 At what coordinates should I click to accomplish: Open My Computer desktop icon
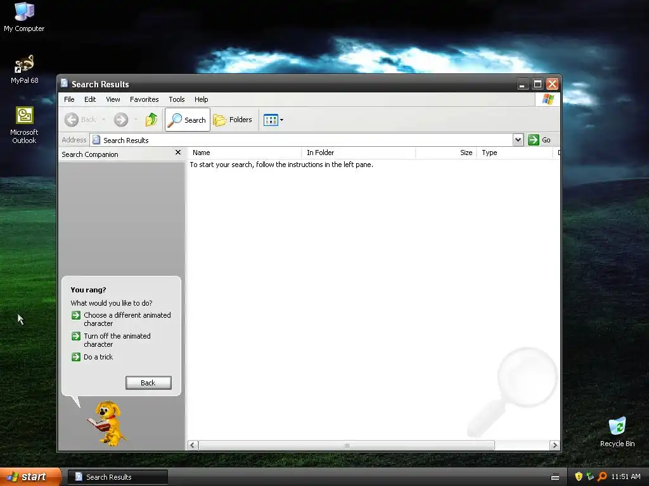coord(24,17)
